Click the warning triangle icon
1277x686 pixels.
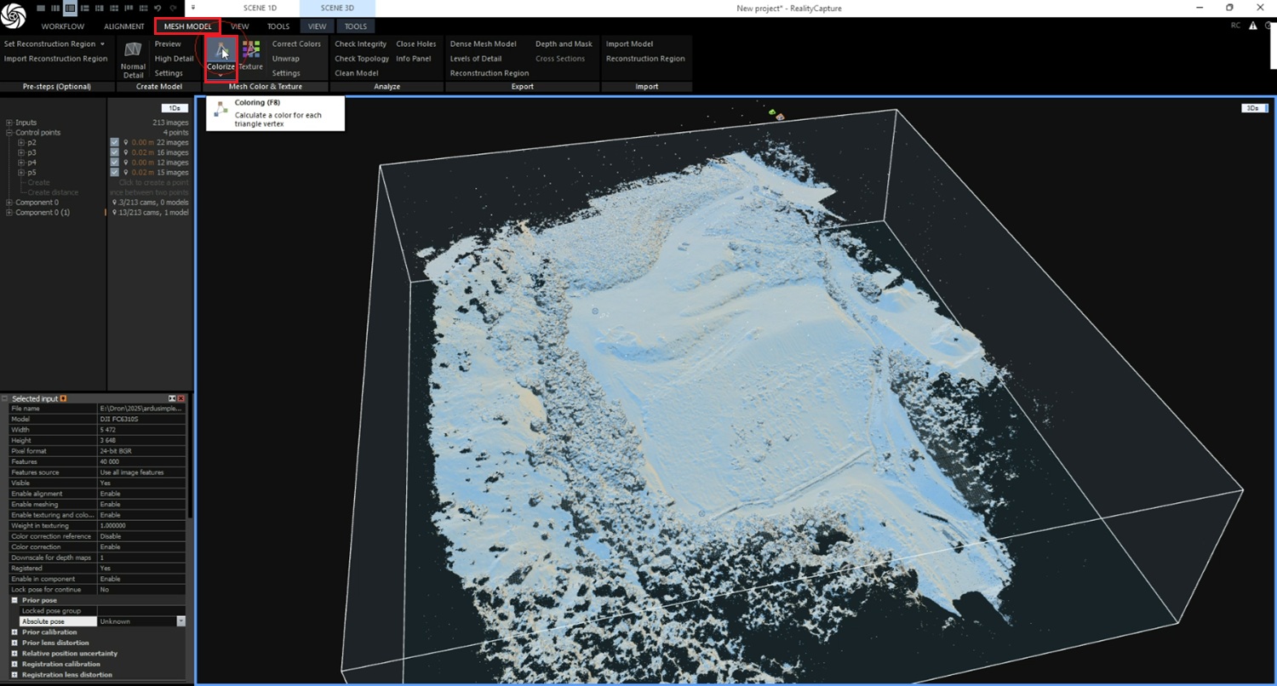pyautogui.click(x=1252, y=26)
